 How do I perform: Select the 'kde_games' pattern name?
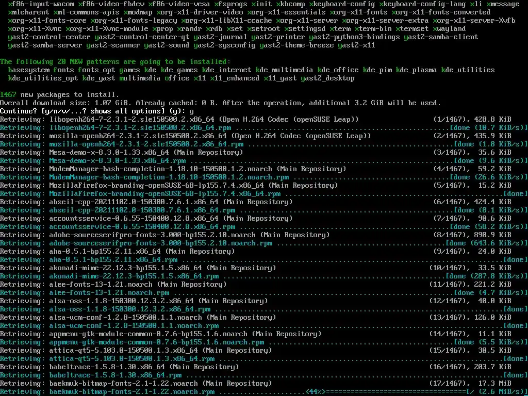(x=179, y=70)
